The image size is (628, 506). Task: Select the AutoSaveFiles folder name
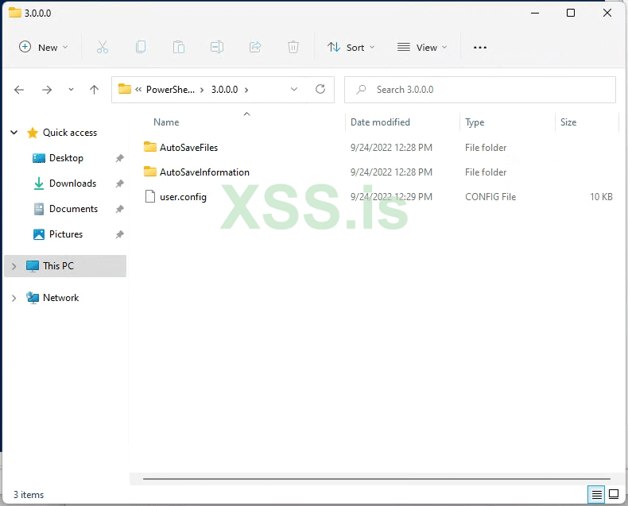click(x=188, y=148)
